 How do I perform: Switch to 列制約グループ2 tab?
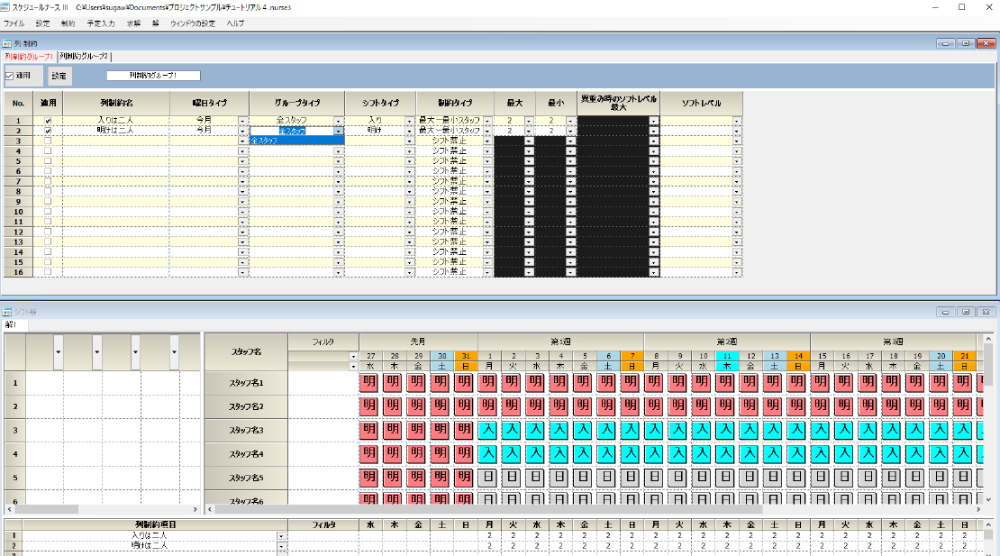(x=84, y=56)
